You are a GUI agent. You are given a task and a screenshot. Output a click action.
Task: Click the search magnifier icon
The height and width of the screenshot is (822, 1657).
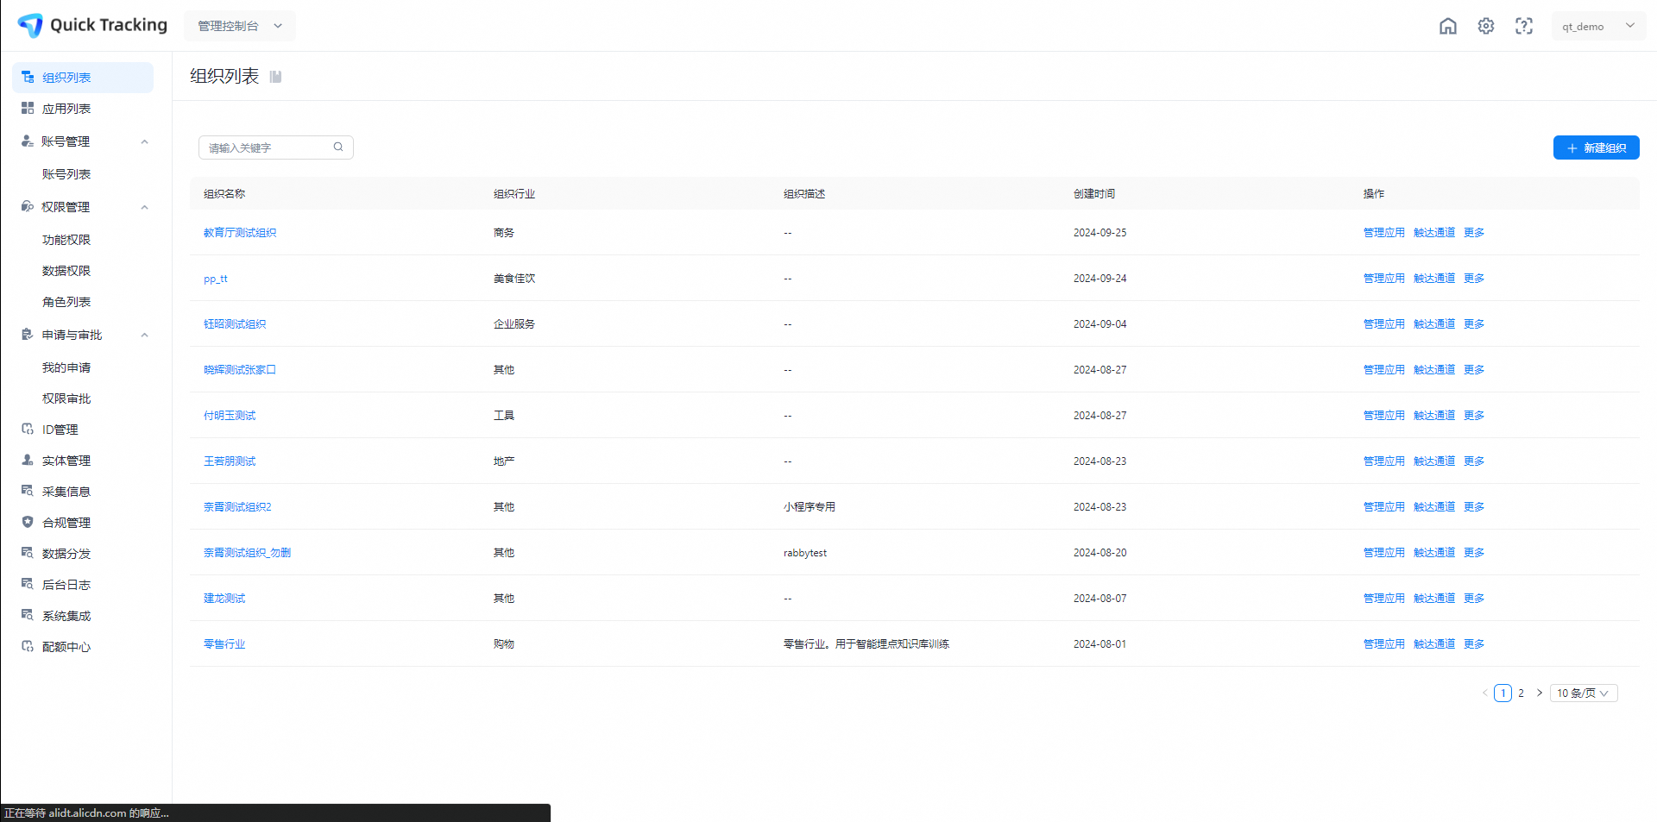[x=338, y=147]
